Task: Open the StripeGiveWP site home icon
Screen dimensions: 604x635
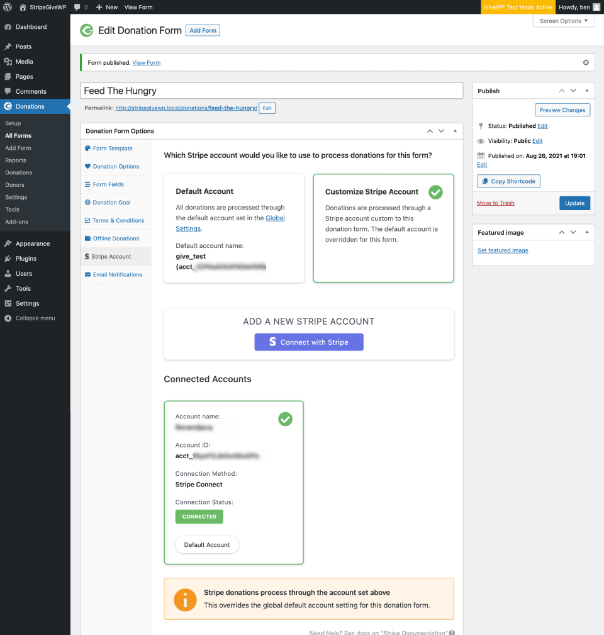Action: pyautogui.click(x=23, y=7)
